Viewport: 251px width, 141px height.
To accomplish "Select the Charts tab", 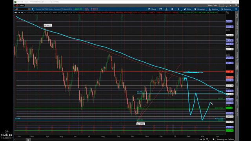I will click(x=20, y=5).
